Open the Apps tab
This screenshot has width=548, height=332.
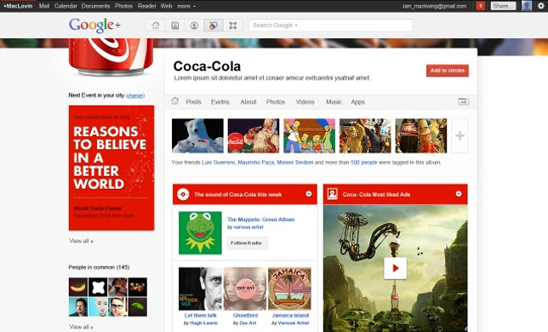(357, 102)
